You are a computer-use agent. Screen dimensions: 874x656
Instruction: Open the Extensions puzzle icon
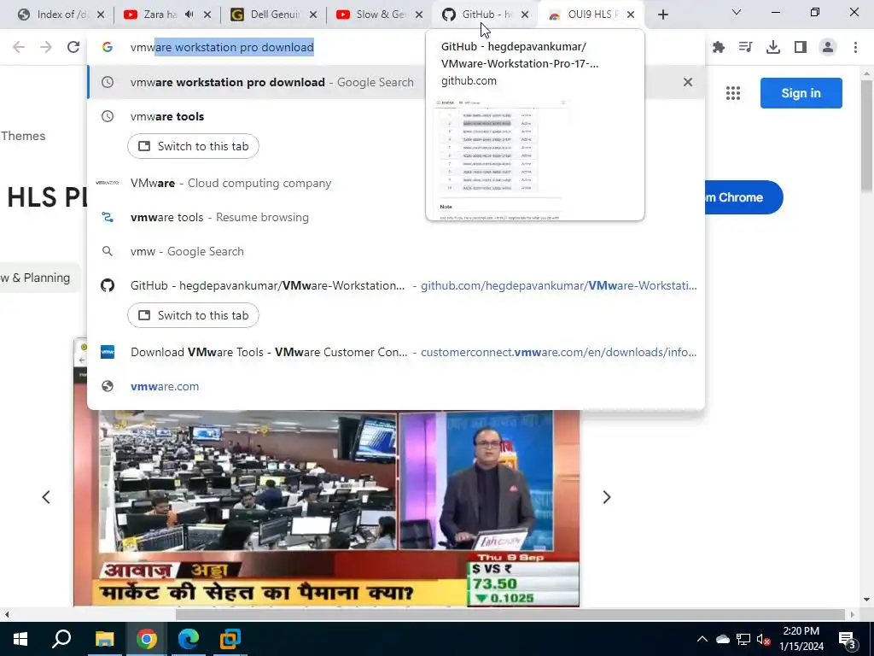point(719,48)
